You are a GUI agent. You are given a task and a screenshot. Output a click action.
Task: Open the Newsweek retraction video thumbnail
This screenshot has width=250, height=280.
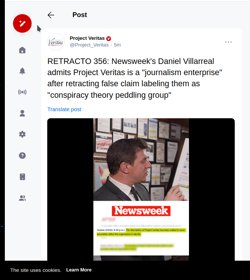coord(141,189)
